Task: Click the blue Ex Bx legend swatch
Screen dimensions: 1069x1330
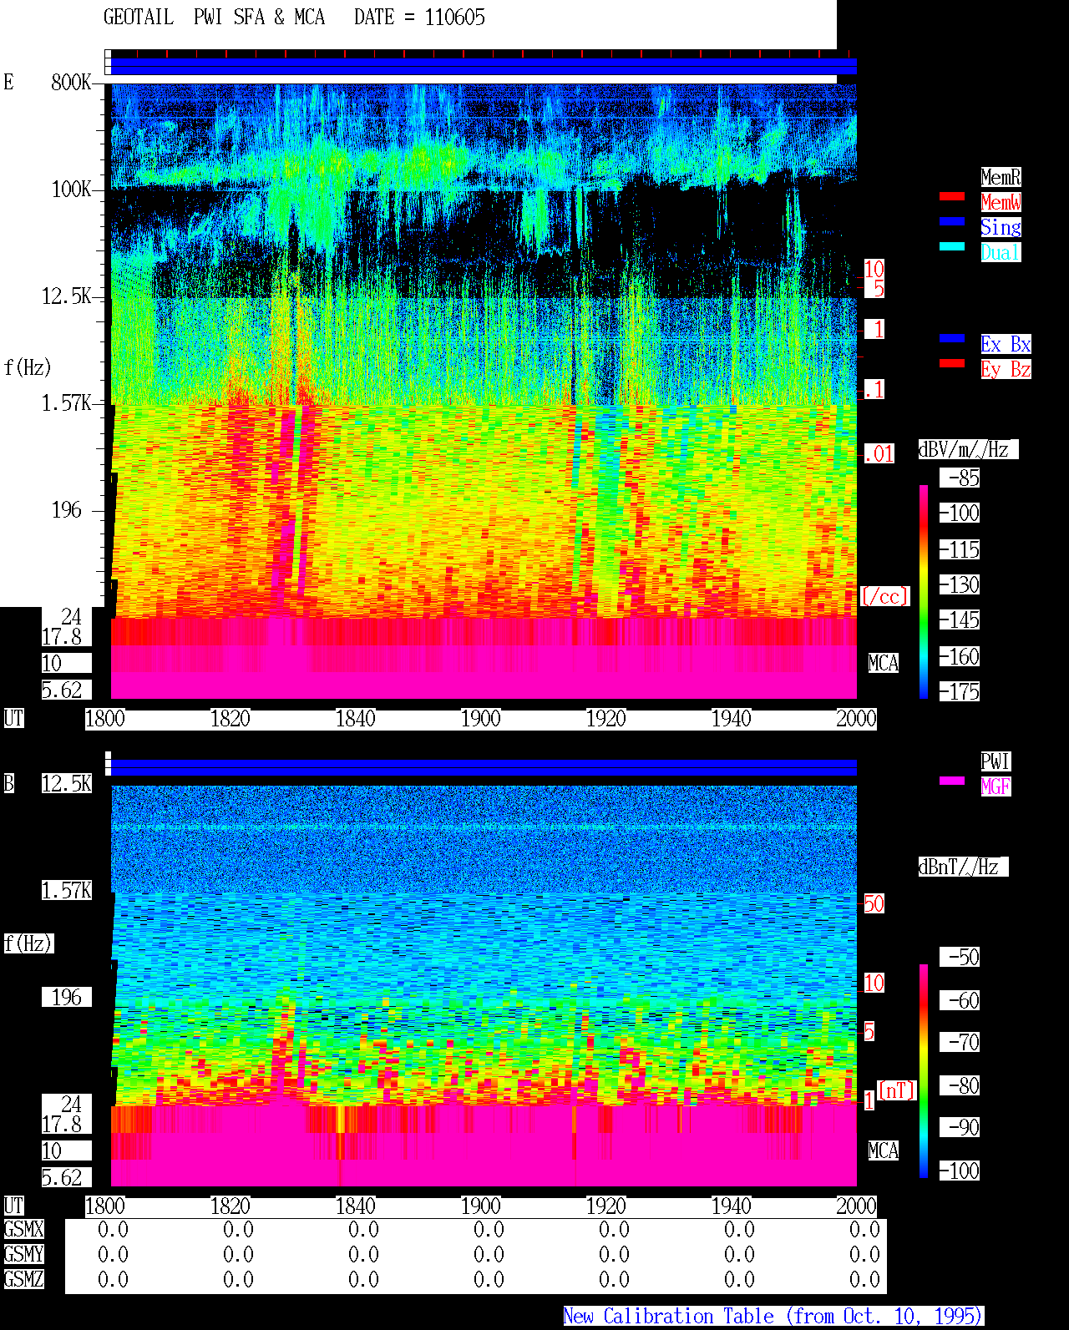Action: tap(952, 338)
